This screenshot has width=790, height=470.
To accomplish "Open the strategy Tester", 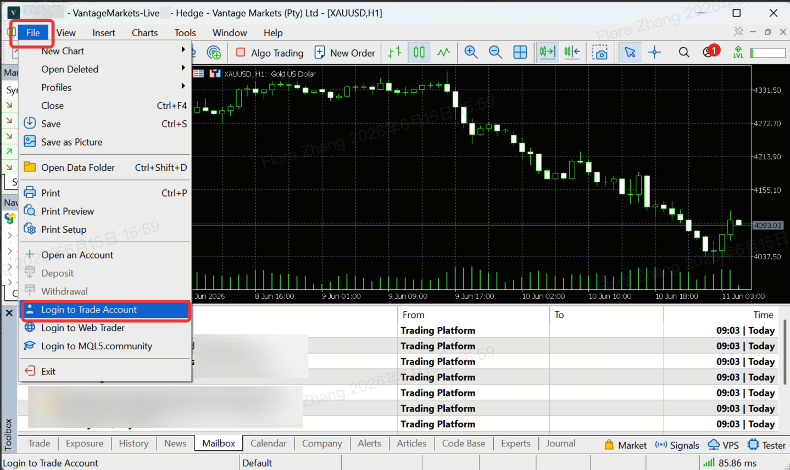I will click(x=767, y=445).
